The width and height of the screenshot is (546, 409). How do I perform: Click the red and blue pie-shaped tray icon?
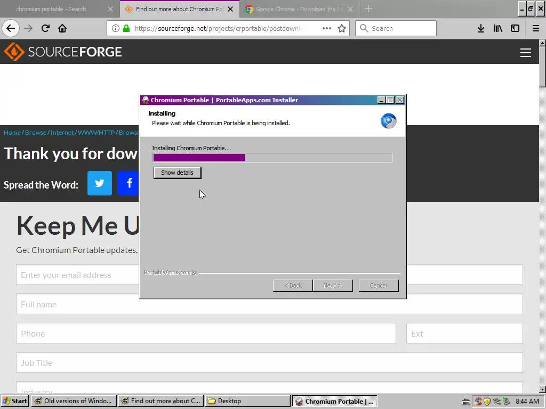pyautogui.click(x=478, y=402)
